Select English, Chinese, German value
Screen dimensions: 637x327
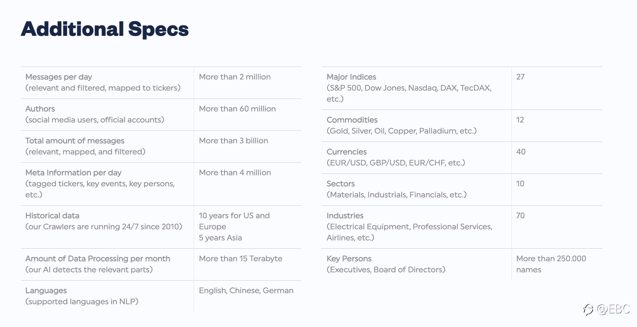(246, 291)
